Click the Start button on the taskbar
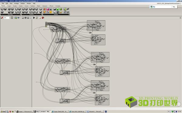The height and width of the screenshot is (113, 182). 3,111
